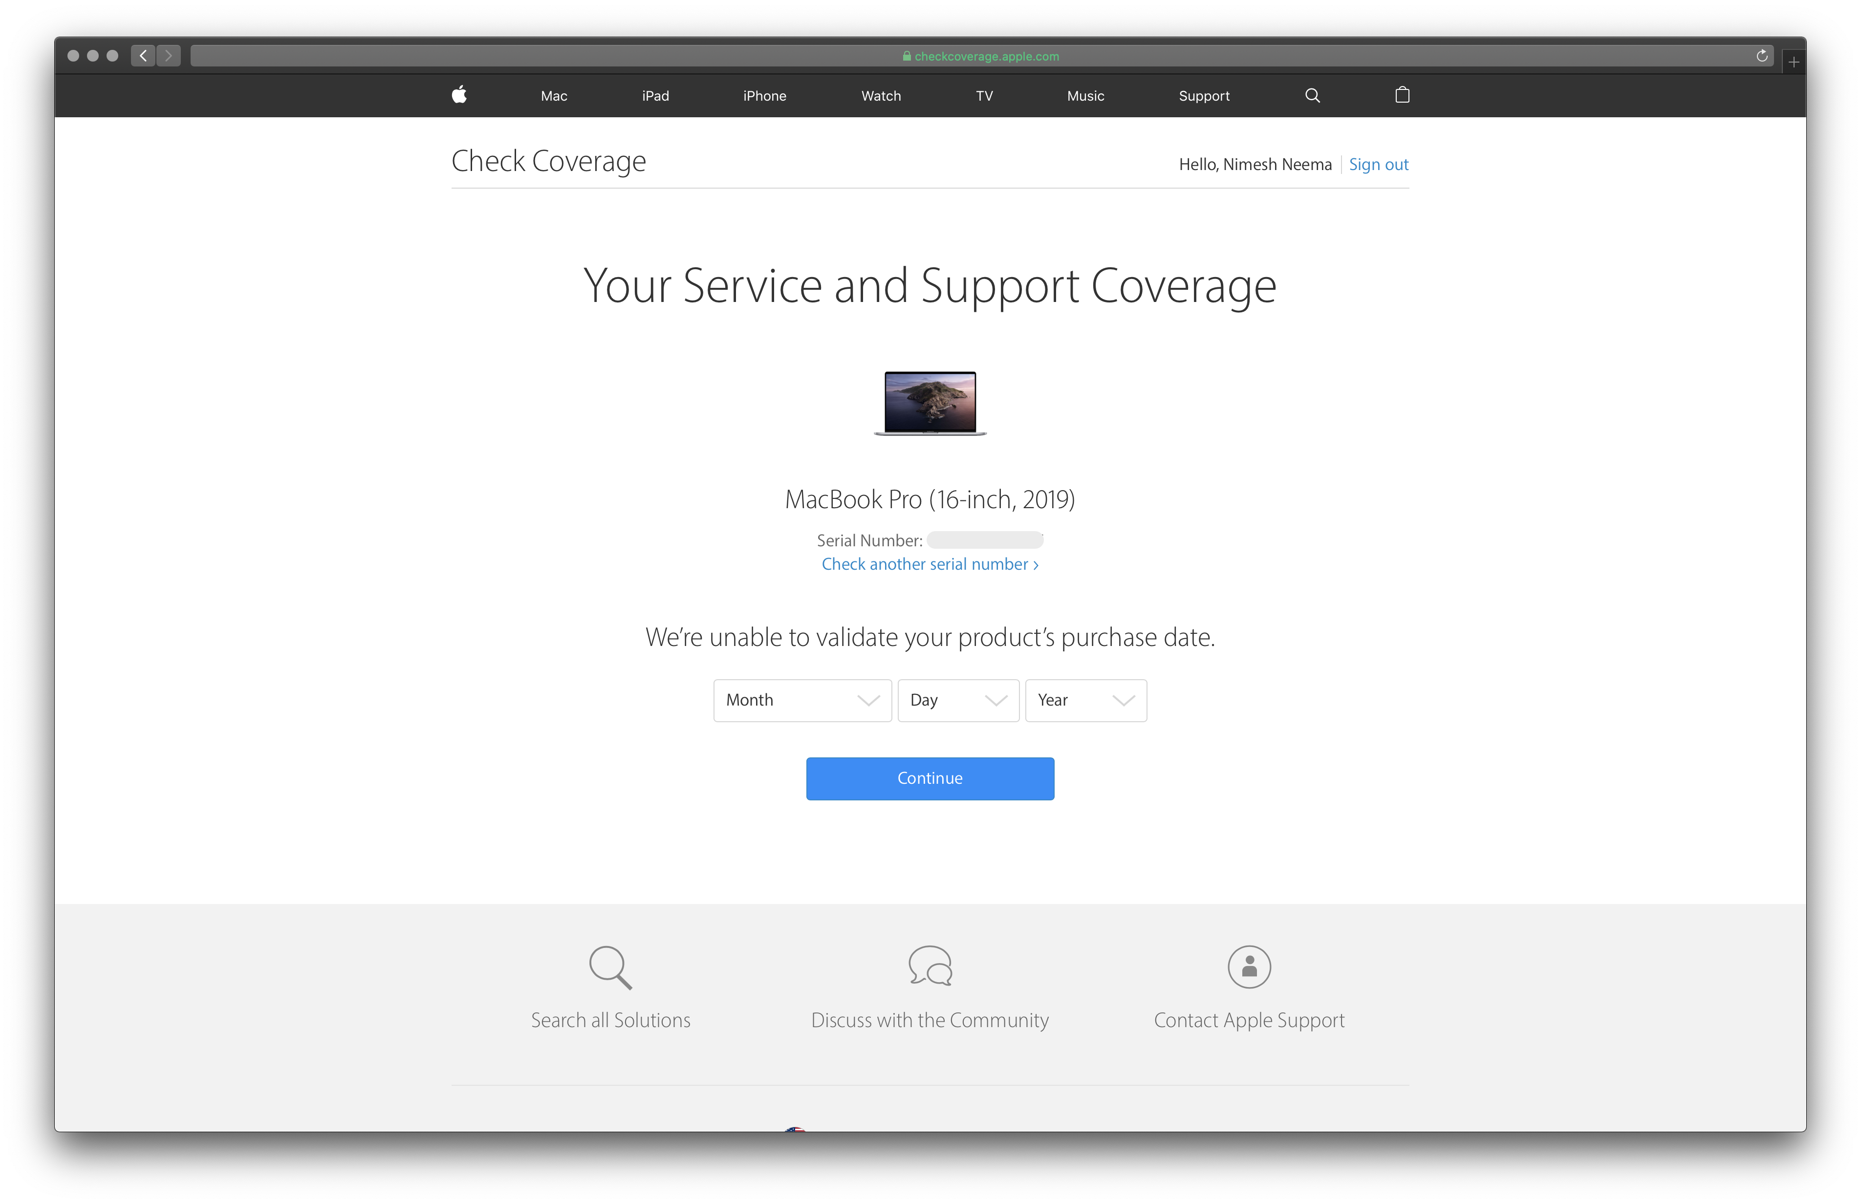Viewport: 1861px width, 1204px height.
Task: Click the Search all Solutions magnifier icon
Action: pyautogui.click(x=611, y=967)
